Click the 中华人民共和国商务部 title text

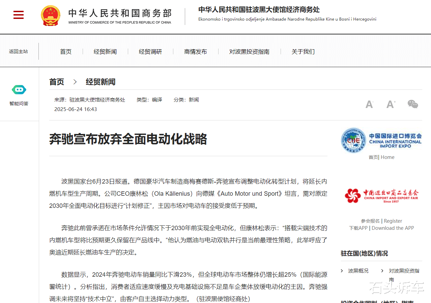(x=120, y=13)
